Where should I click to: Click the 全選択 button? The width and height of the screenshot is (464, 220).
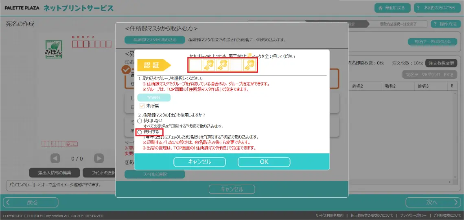[154, 98]
